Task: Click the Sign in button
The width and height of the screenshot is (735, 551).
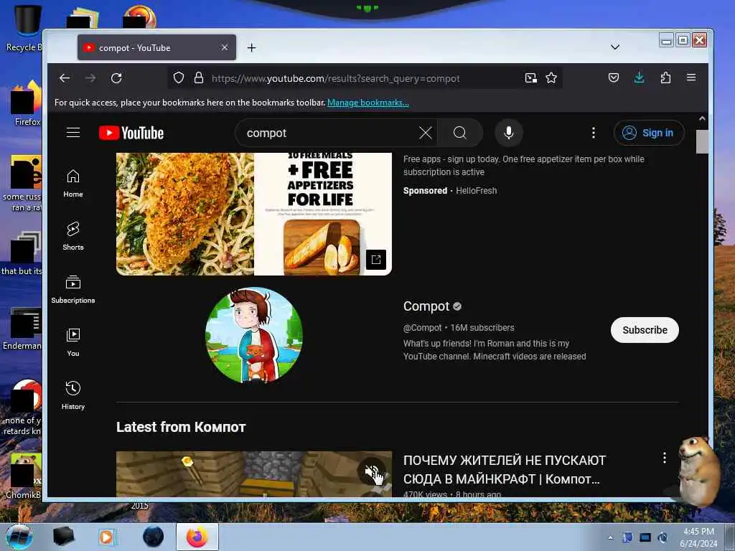Action: tap(649, 133)
